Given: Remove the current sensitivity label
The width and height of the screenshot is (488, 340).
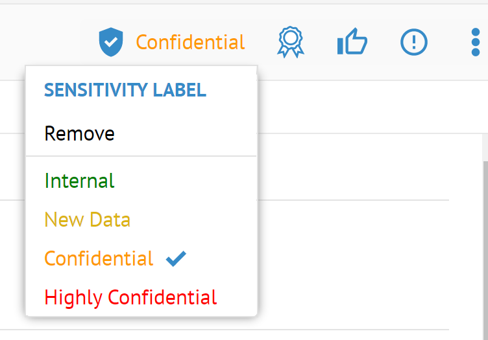Looking at the screenshot, I should [79, 133].
